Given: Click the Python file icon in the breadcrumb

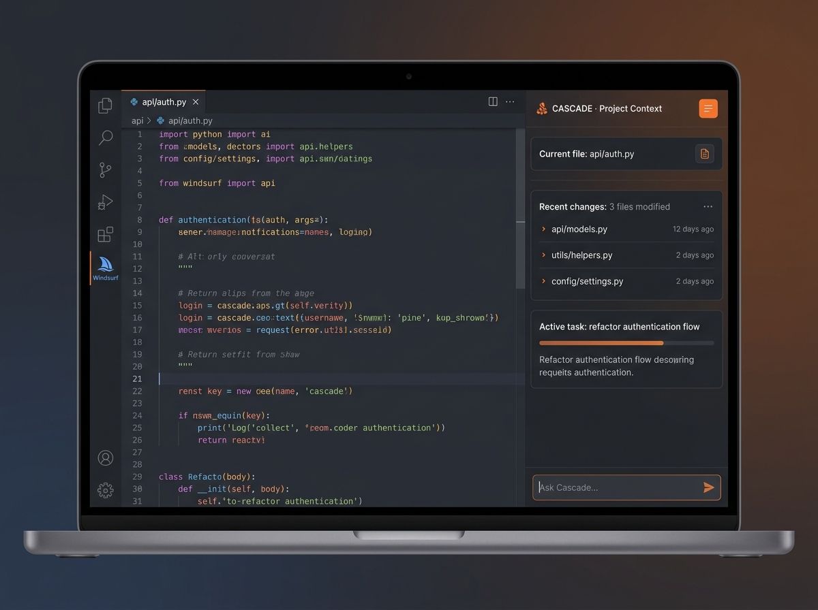Looking at the screenshot, I should [x=161, y=121].
